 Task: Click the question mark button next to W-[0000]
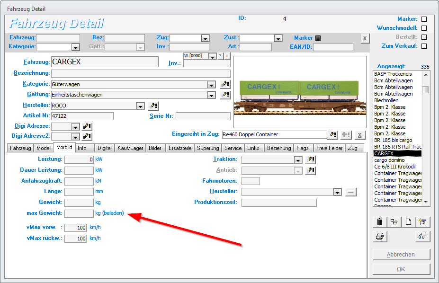(220, 56)
